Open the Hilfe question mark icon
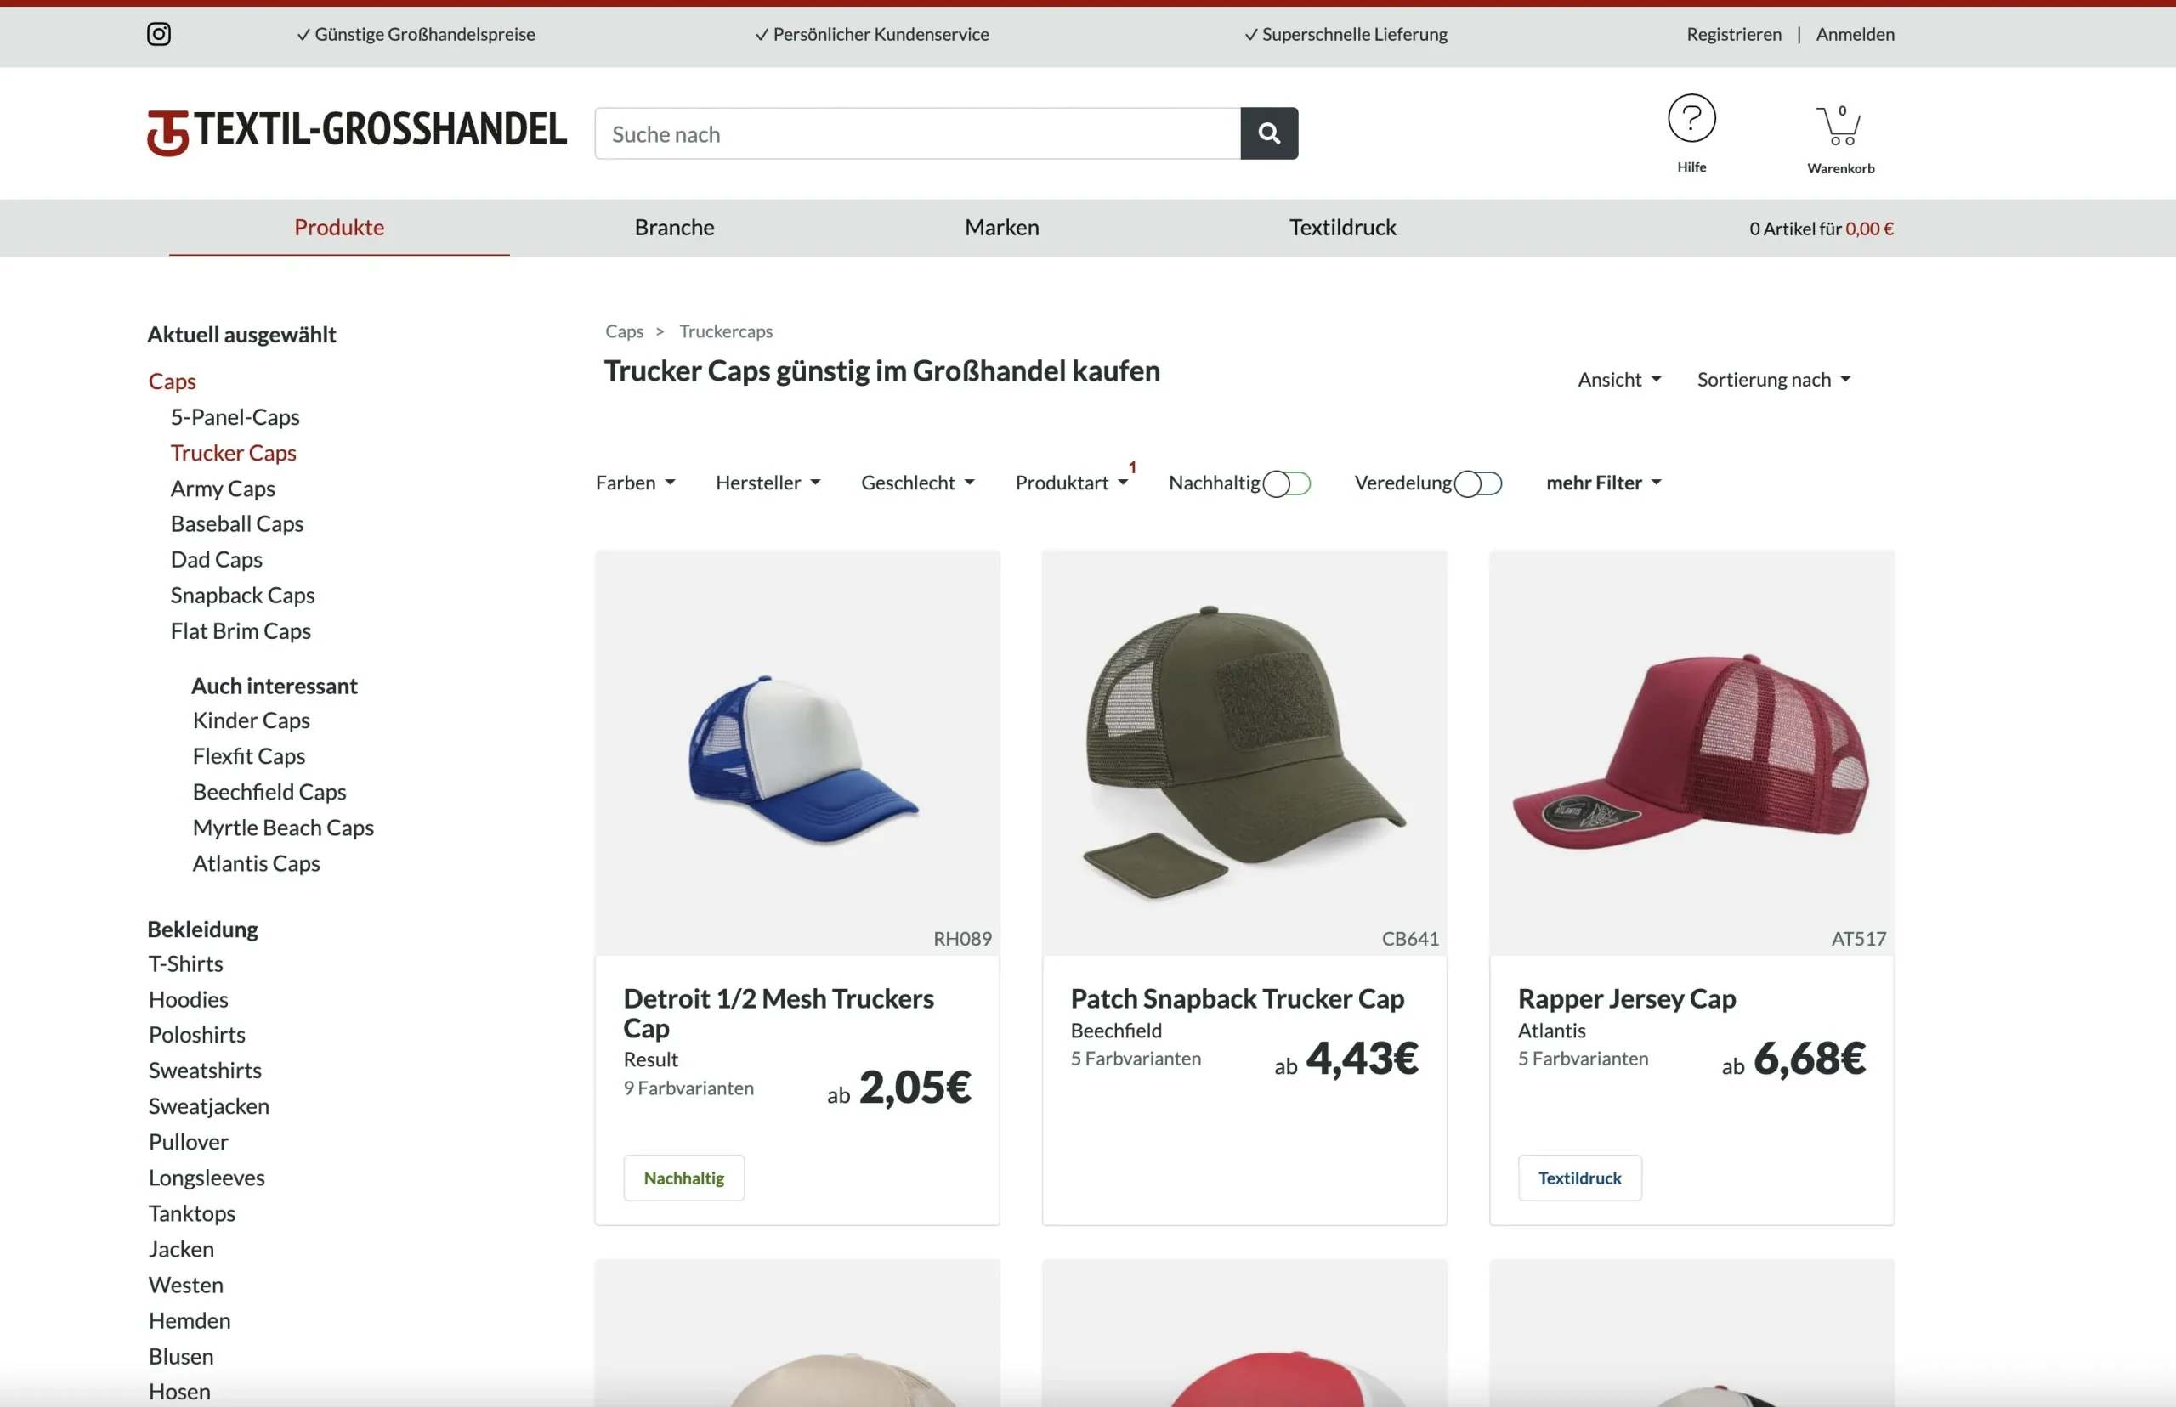This screenshot has height=1407, width=2176. pos(1691,119)
